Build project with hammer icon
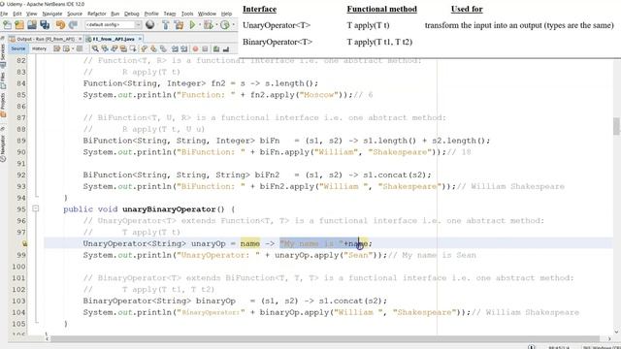The height and width of the screenshot is (349, 621). point(166,24)
